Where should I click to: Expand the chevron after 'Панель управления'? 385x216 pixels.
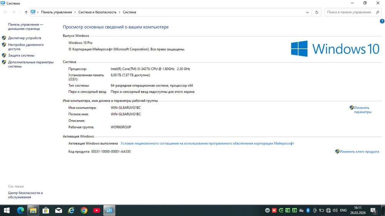[75, 12]
